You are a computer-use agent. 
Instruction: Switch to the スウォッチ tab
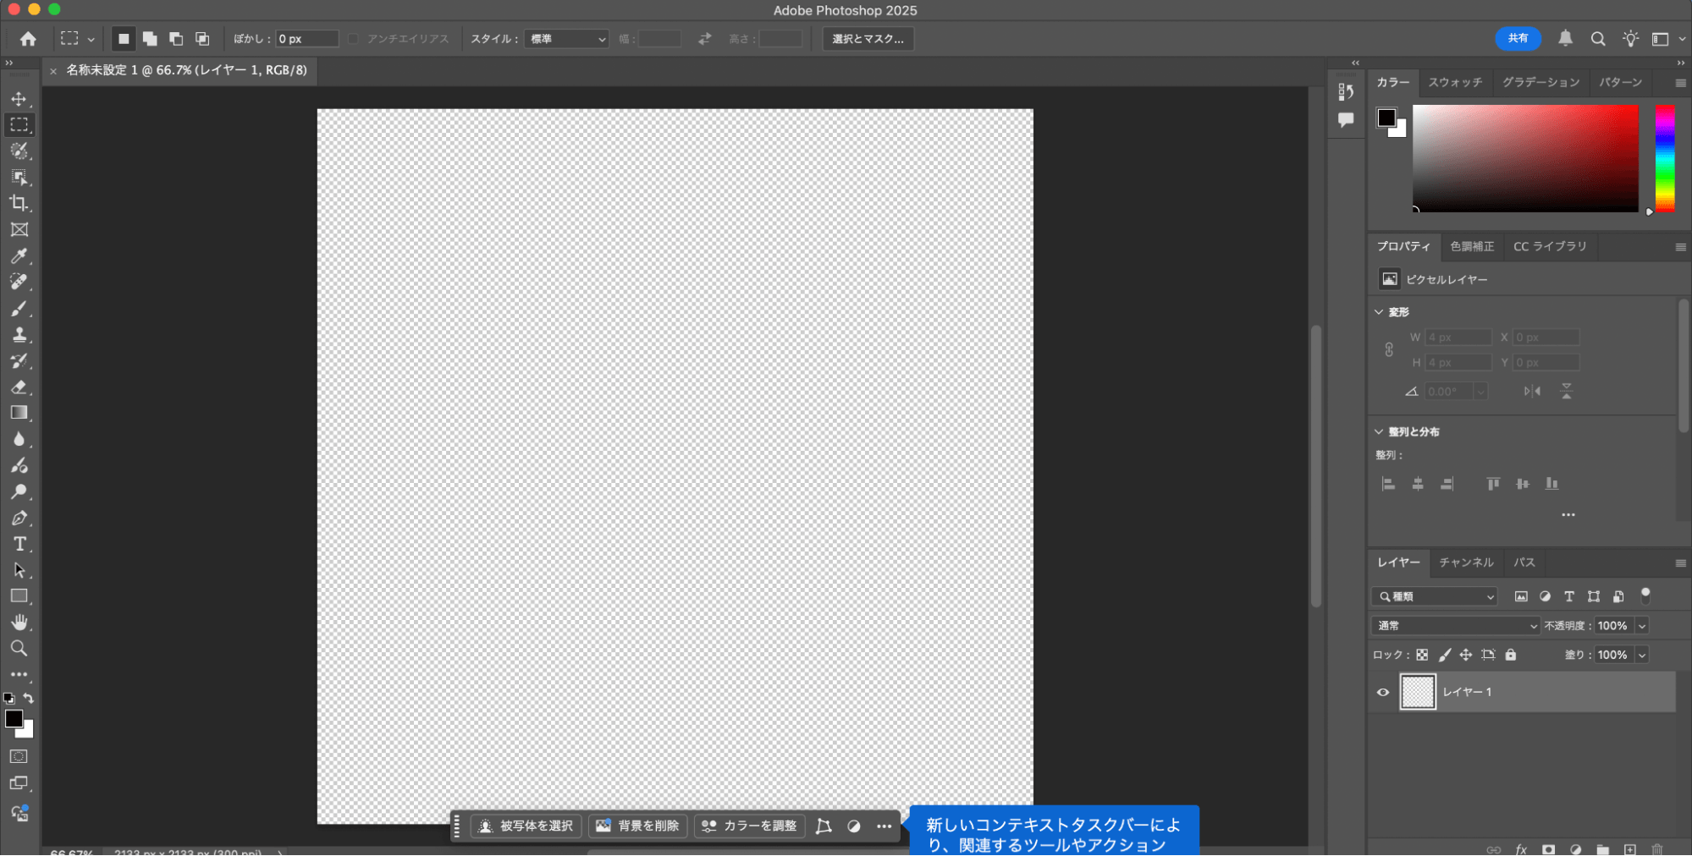[1455, 82]
